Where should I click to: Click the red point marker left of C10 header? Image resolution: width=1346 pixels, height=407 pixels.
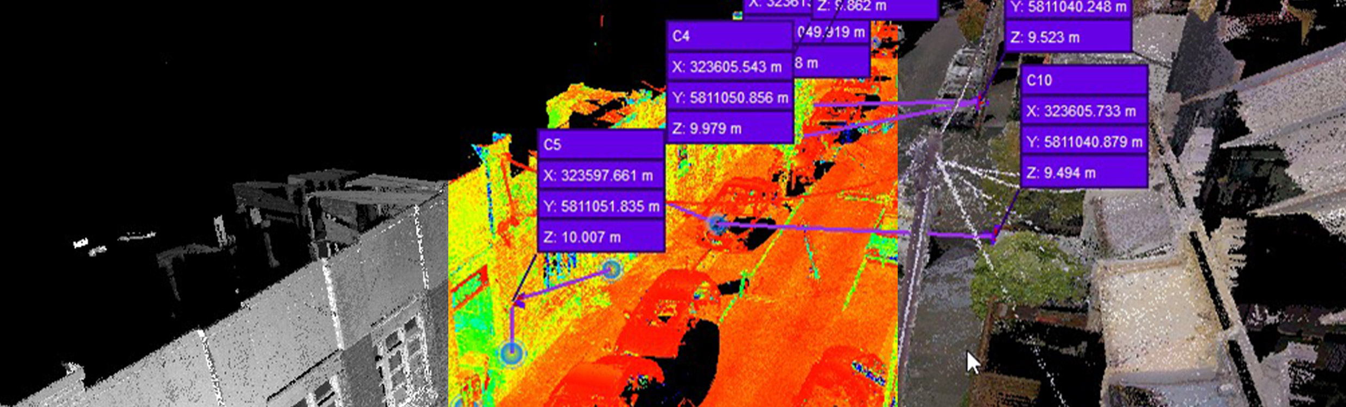(980, 101)
